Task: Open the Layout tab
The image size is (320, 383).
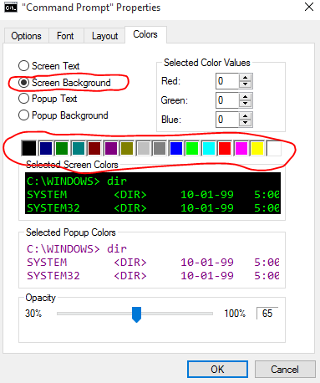Action: pyautogui.click(x=104, y=36)
